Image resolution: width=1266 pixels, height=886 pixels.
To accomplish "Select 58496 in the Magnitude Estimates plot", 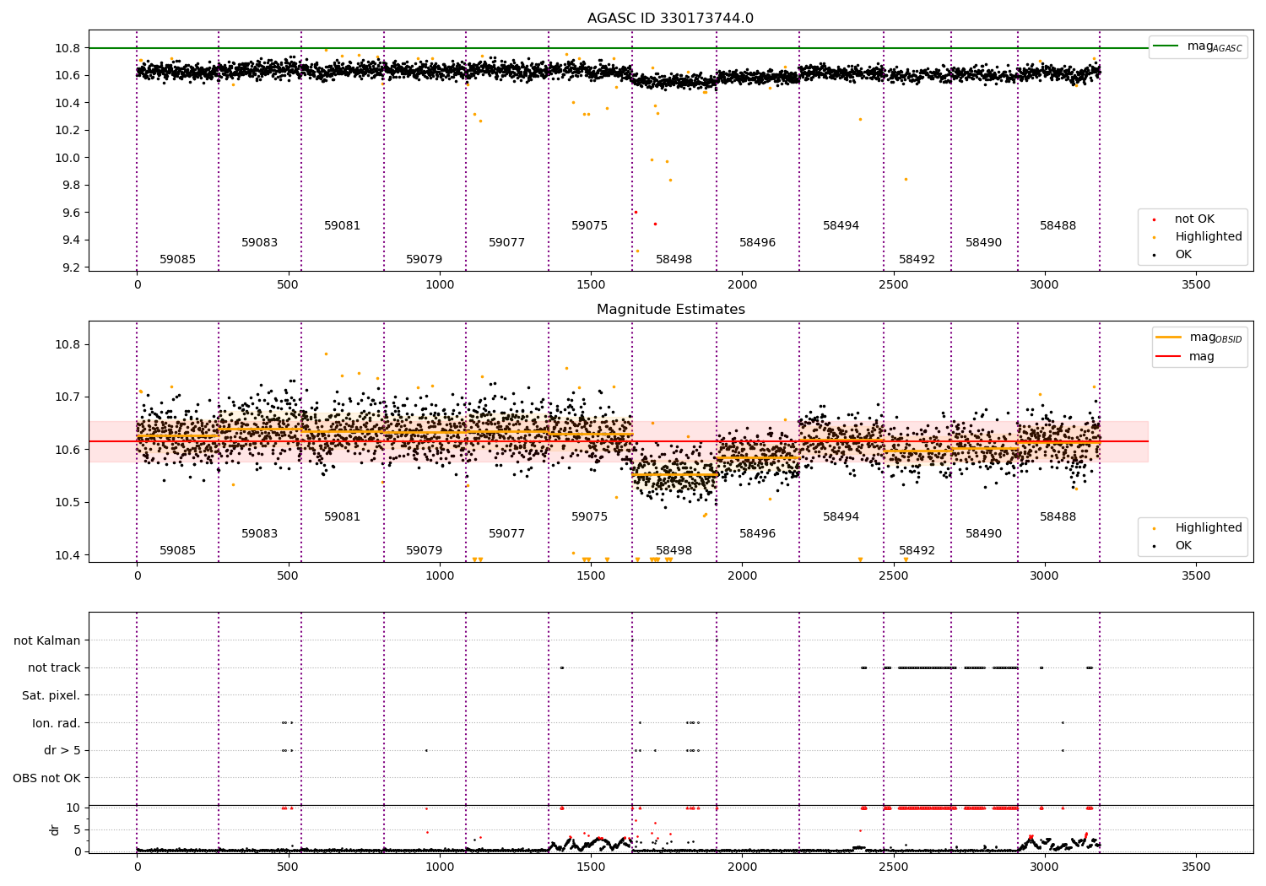I will click(757, 534).
